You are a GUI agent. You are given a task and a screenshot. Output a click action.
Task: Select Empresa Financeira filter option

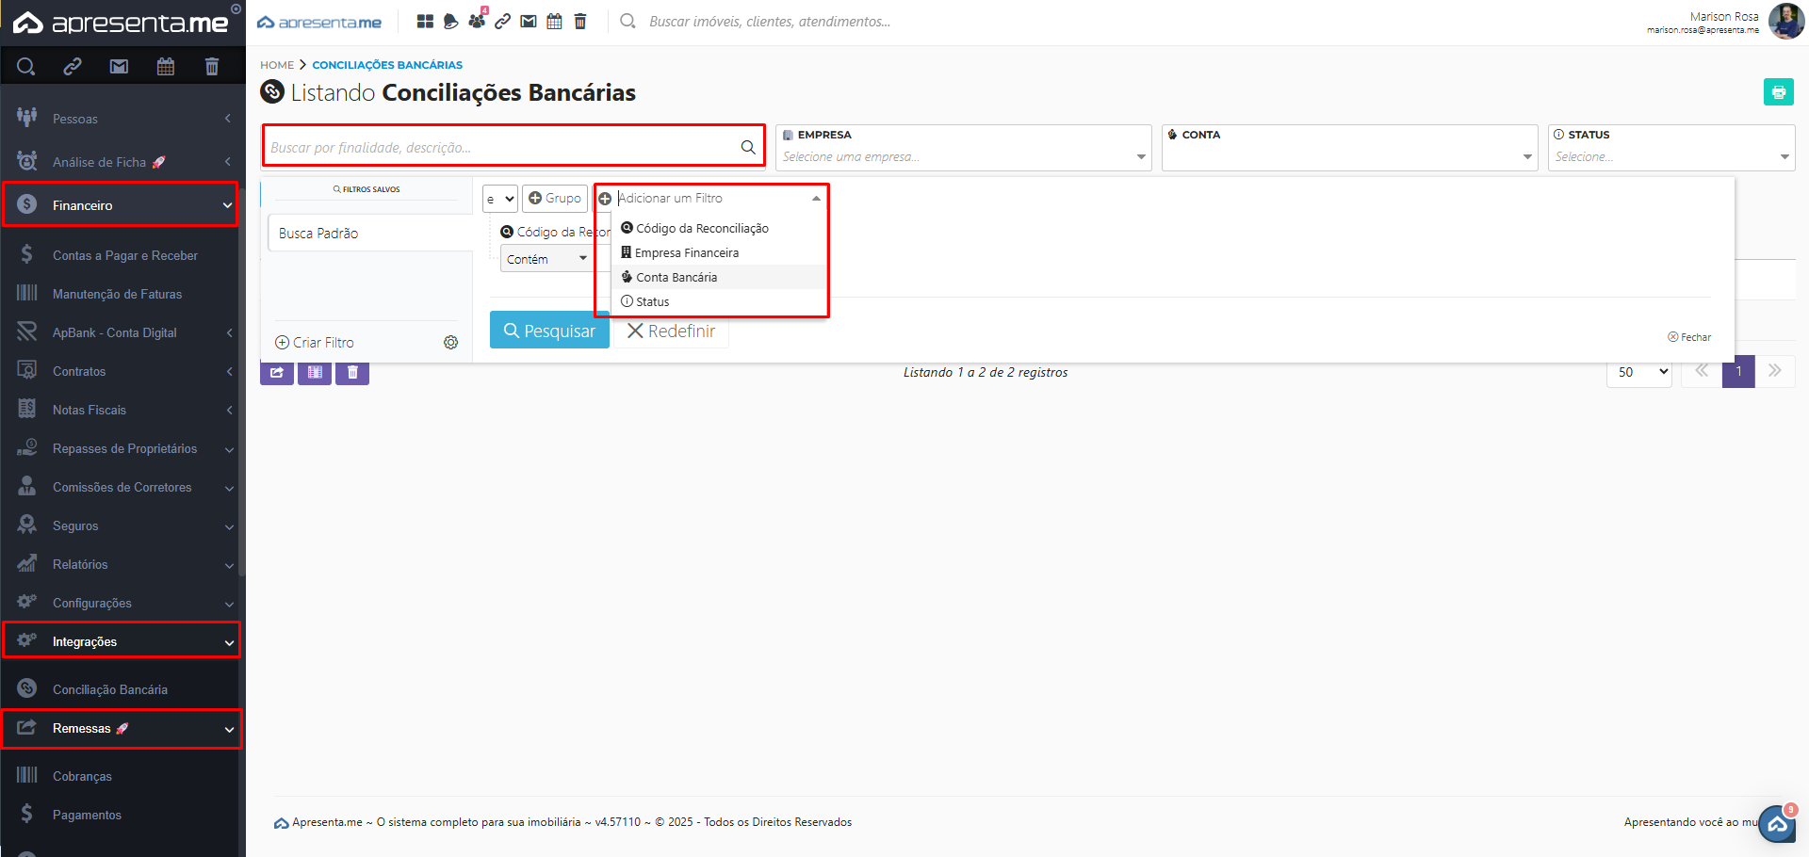coord(687,252)
